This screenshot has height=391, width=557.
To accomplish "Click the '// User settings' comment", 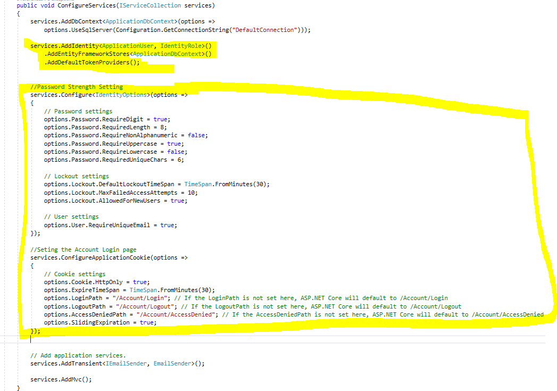I will pos(71,217).
